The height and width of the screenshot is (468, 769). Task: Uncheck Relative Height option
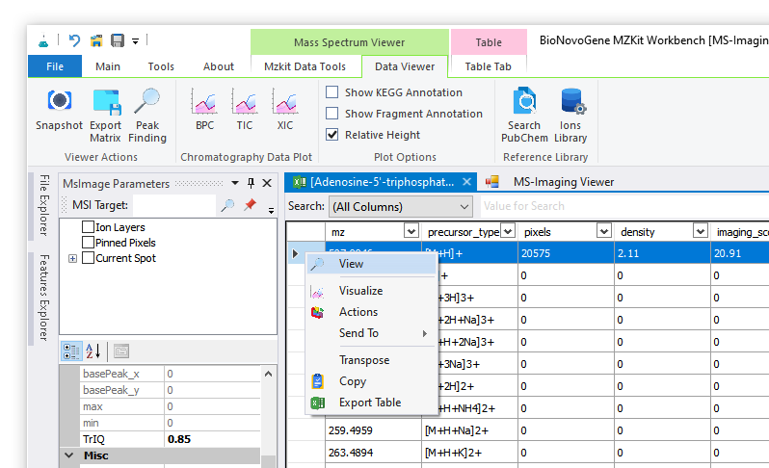332,135
